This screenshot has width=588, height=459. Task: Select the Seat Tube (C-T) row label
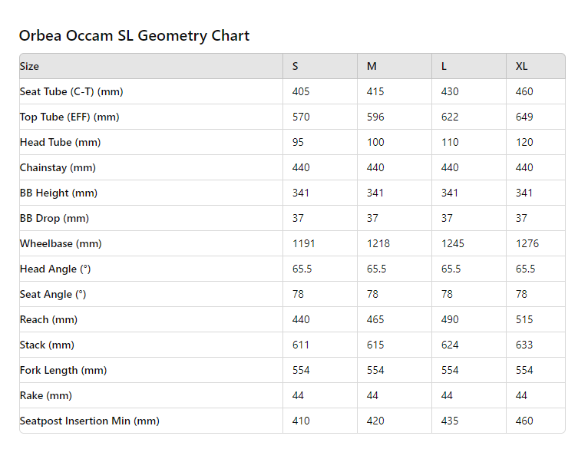point(71,91)
